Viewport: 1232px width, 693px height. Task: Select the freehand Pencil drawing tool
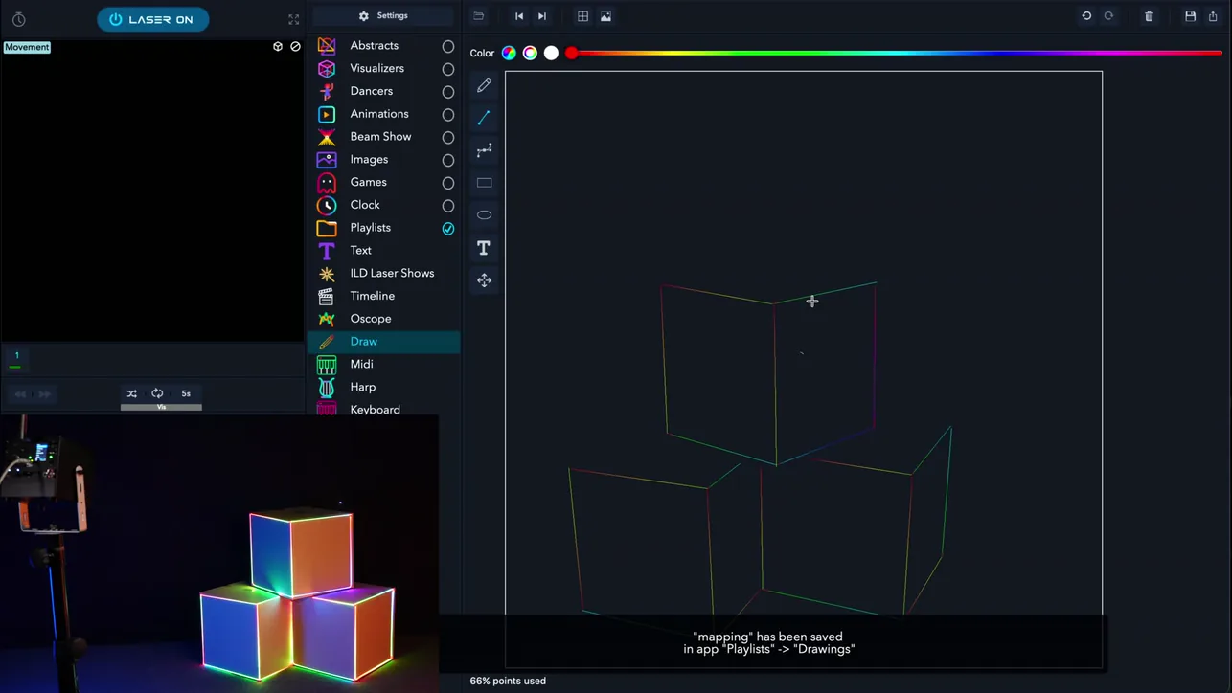[484, 85]
